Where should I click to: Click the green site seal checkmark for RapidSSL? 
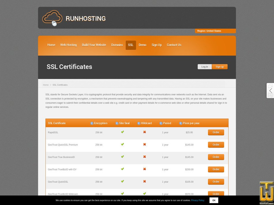[x=122, y=132]
